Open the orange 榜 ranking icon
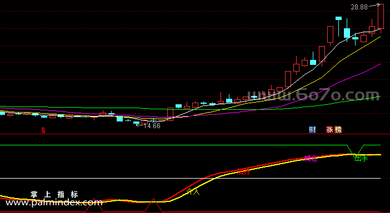Image resolution: width=390 pixels, height=213 pixels. [338, 130]
